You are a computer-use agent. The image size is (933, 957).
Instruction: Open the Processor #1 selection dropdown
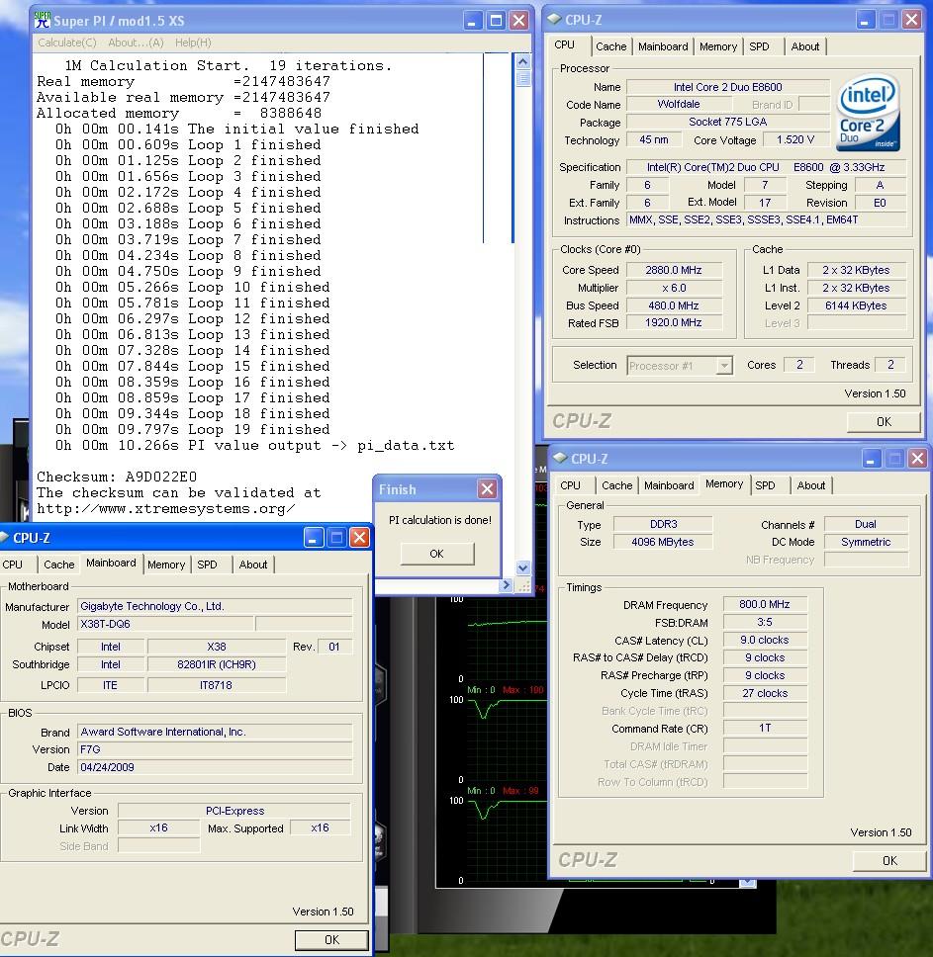coord(724,366)
